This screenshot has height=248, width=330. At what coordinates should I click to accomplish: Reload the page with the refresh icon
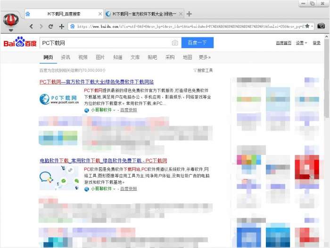[51, 26]
